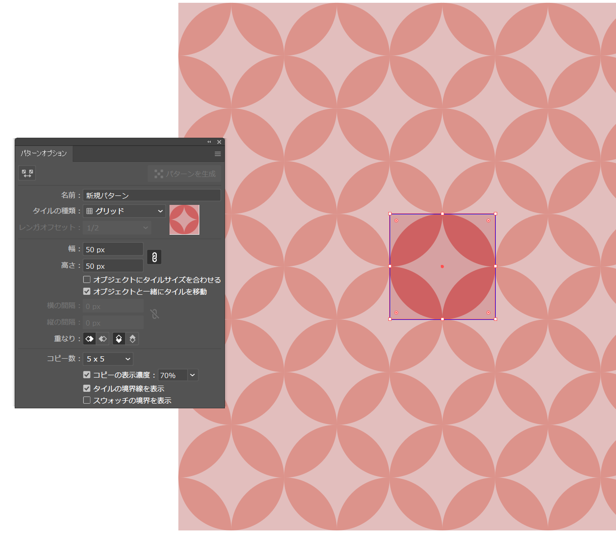Open the タイルの種類 グリッド dropdown
Screen dimensions: 616x547
[125, 211]
